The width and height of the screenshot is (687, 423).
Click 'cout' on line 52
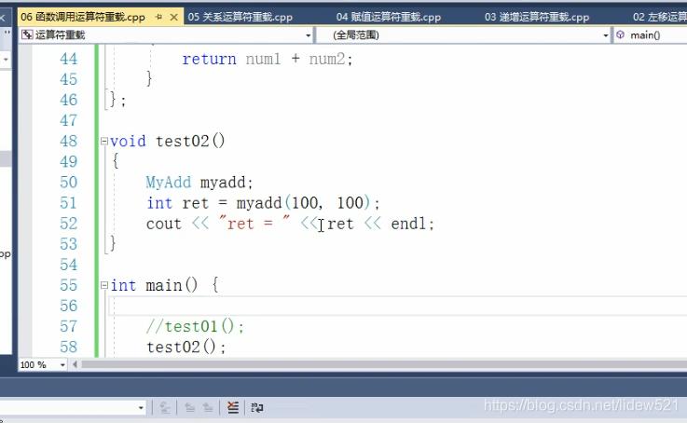164,224
